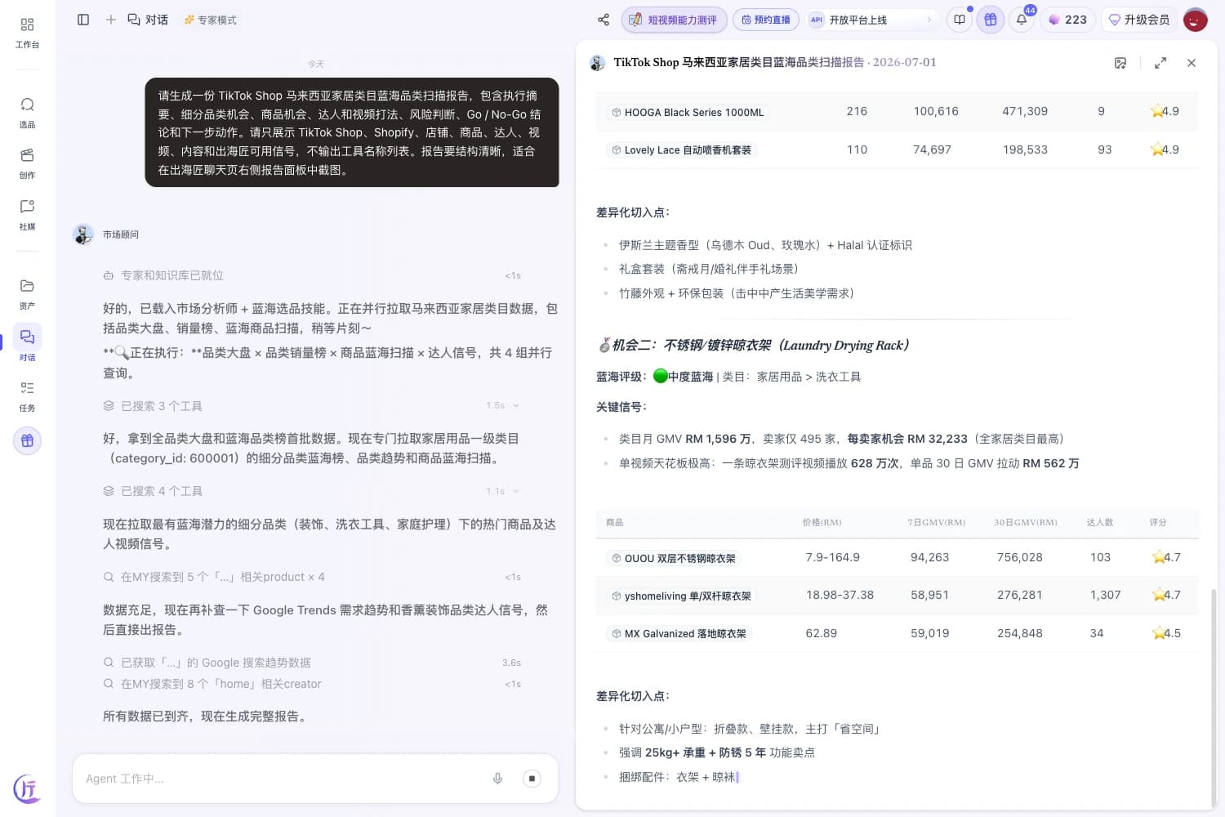Image resolution: width=1225 pixels, height=817 pixels.
Task: Go to 选品 in the sidebar
Action: point(27,113)
